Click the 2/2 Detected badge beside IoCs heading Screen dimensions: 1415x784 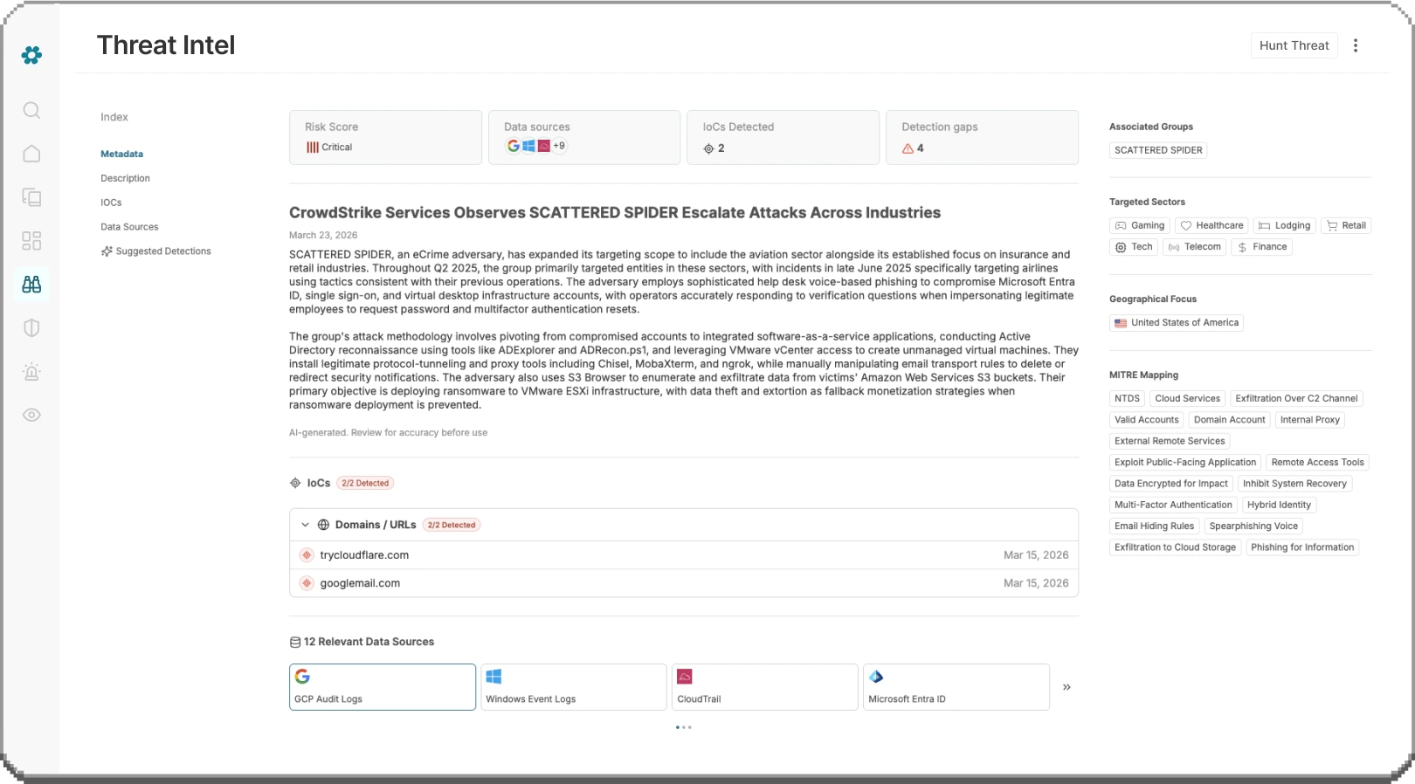coord(365,483)
